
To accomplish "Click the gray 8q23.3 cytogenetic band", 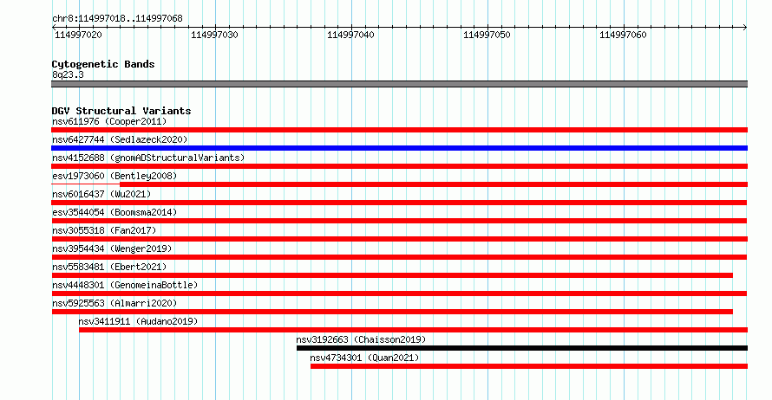I will click(x=399, y=84).
